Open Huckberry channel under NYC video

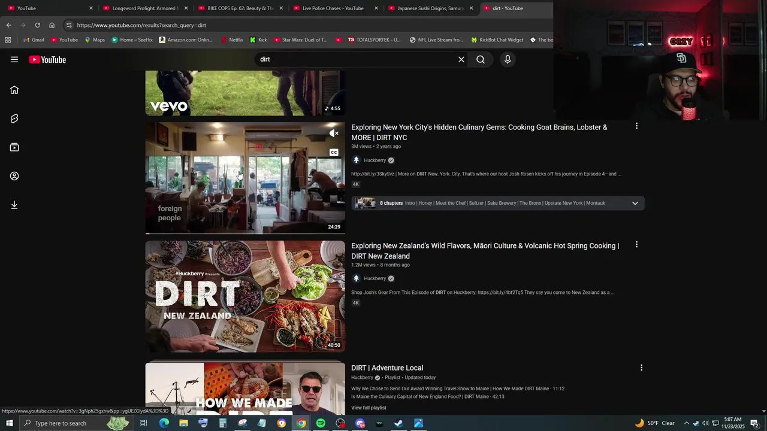click(x=375, y=160)
